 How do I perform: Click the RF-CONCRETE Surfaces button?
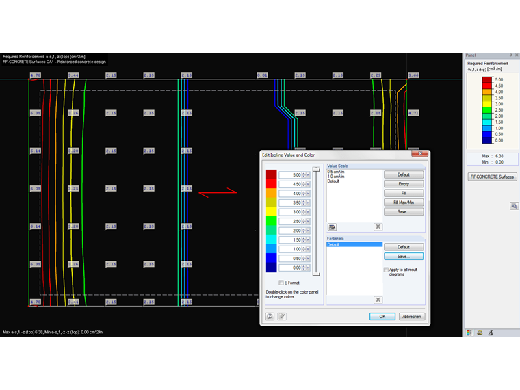pos(492,177)
